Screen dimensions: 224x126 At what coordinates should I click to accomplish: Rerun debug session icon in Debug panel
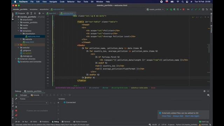pyautogui.click(x=16, y=95)
